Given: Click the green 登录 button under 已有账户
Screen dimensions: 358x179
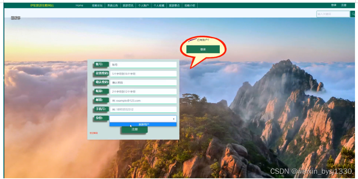Looking at the screenshot, I should coord(203,49).
